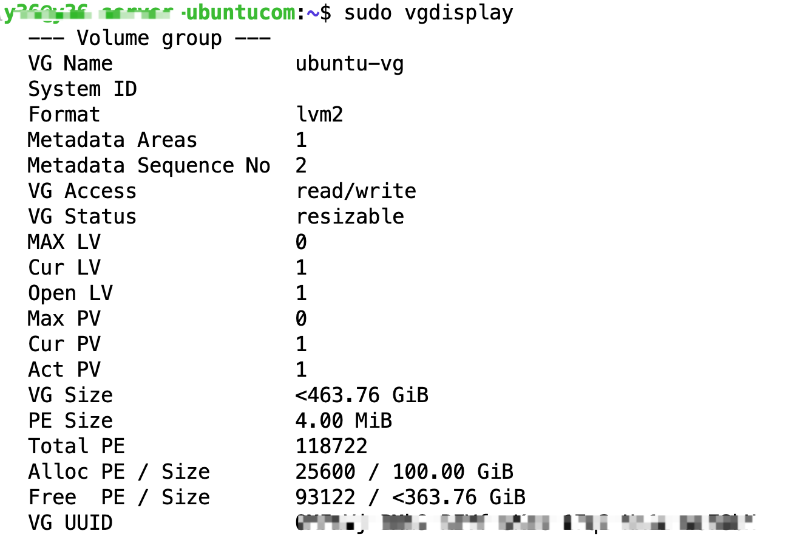
Task: Click the 'Metadata Areas' label
Action: pyautogui.click(x=113, y=140)
